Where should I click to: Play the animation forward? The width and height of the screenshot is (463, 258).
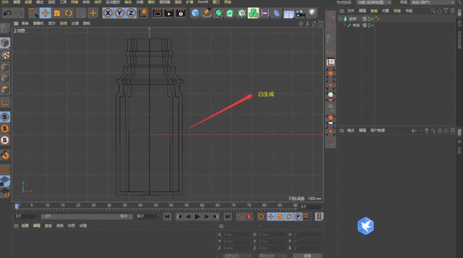coord(197,217)
